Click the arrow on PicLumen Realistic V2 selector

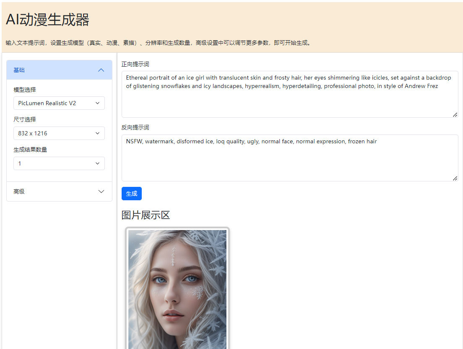(x=98, y=103)
